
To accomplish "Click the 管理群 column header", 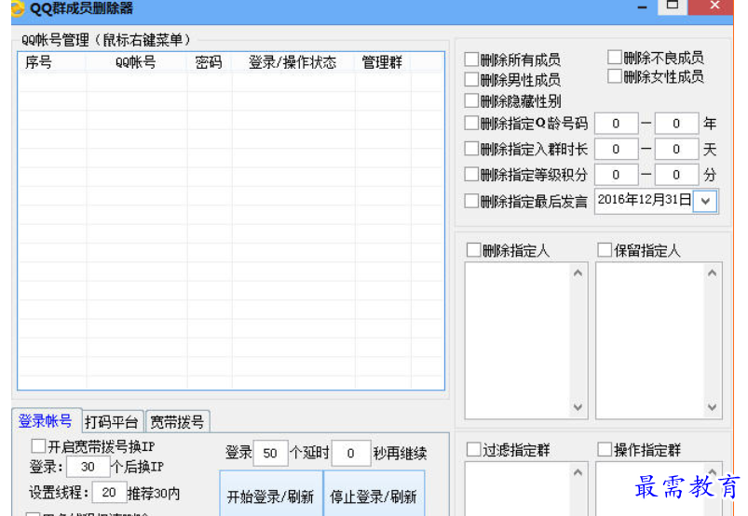I will [383, 62].
